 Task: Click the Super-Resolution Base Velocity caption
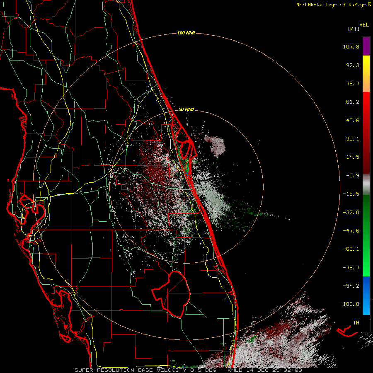pyautogui.click(x=189, y=370)
